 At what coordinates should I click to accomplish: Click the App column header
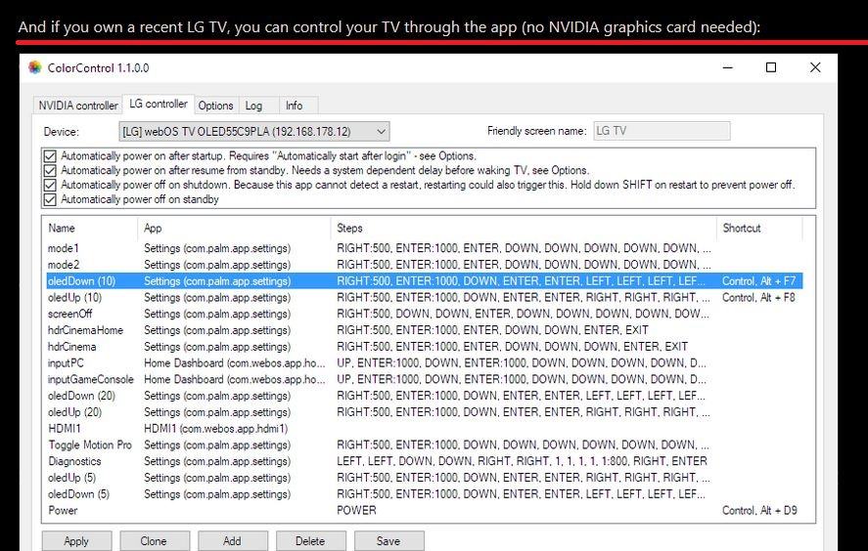click(234, 228)
